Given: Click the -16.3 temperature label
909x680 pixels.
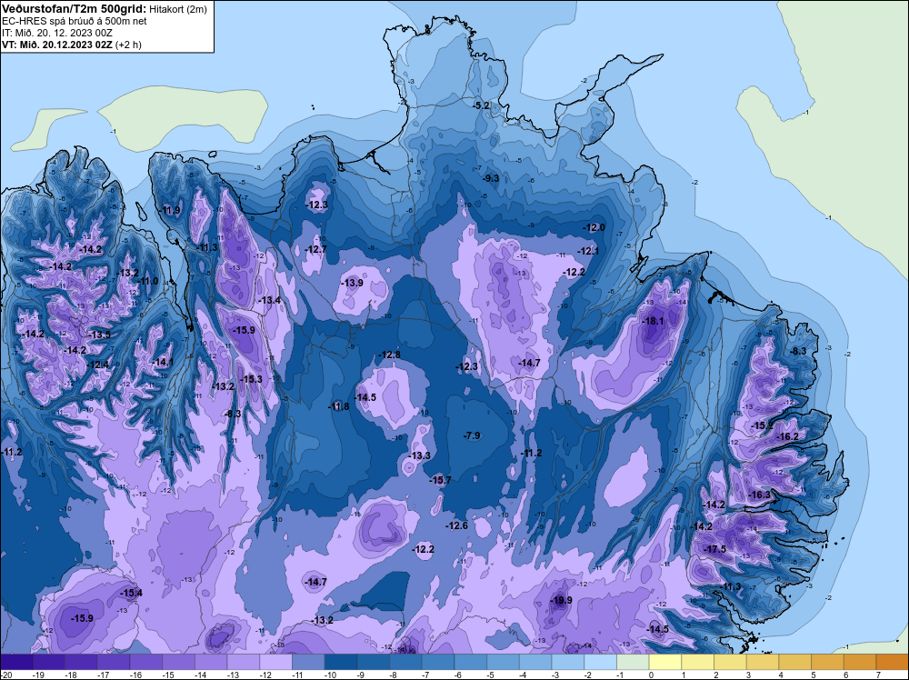Looking at the screenshot, I should pyautogui.click(x=760, y=495).
